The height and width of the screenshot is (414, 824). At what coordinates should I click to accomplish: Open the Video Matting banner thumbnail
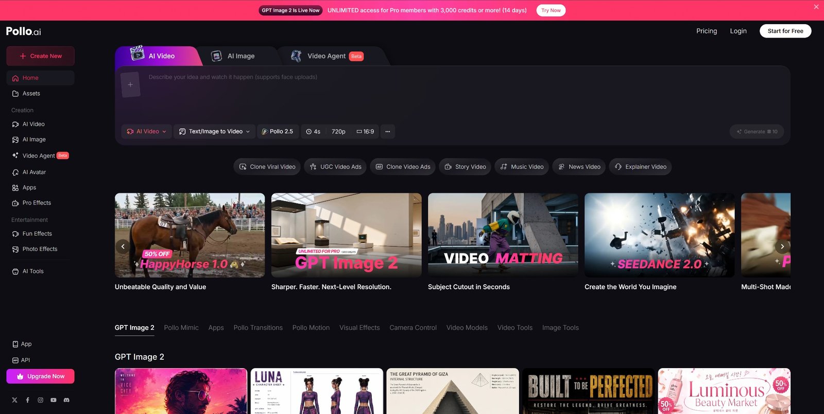click(x=503, y=235)
